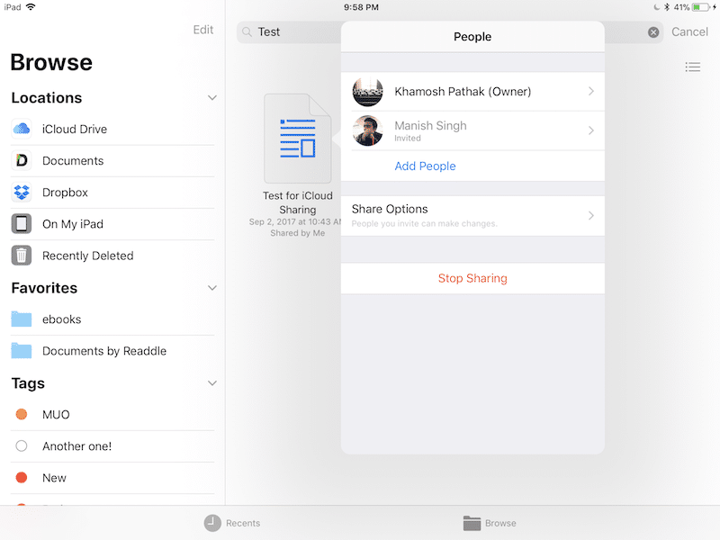Open the ebooks folder icon
Image resolution: width=720 pixels, height=540 pixels.
pos(22,319)
